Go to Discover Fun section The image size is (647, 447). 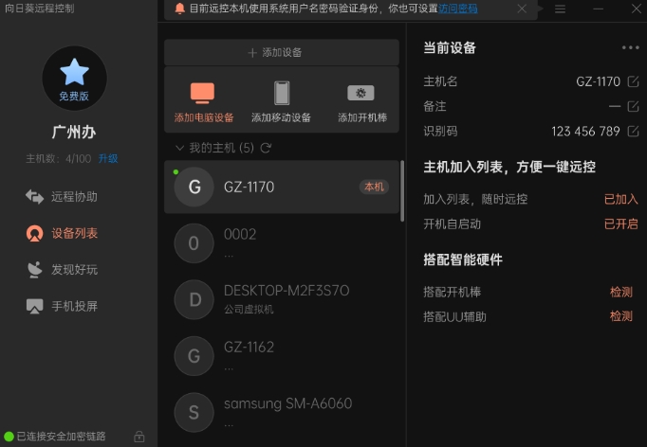(x=75, y=270)
